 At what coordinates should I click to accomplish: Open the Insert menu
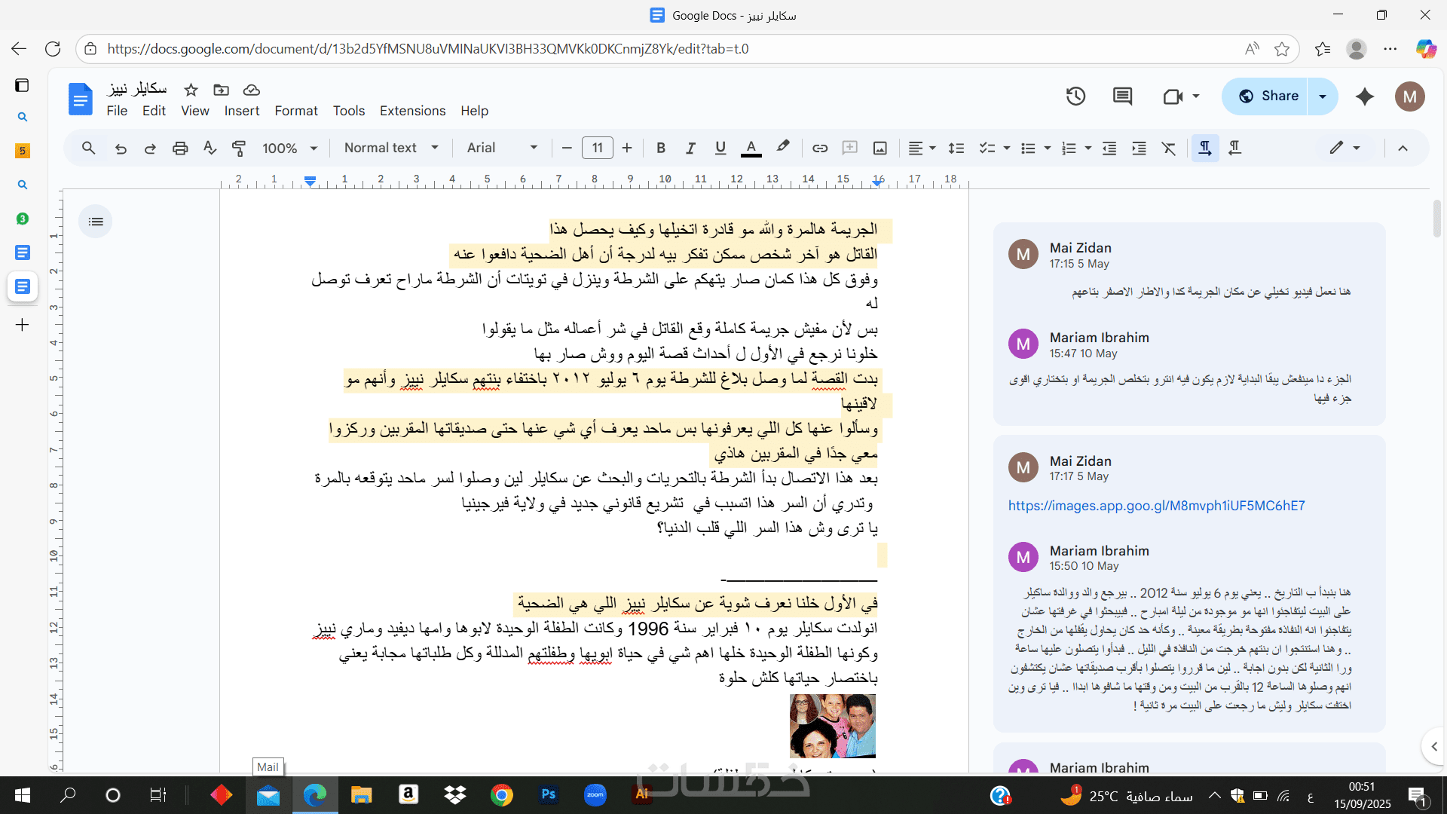pos(241,111)
